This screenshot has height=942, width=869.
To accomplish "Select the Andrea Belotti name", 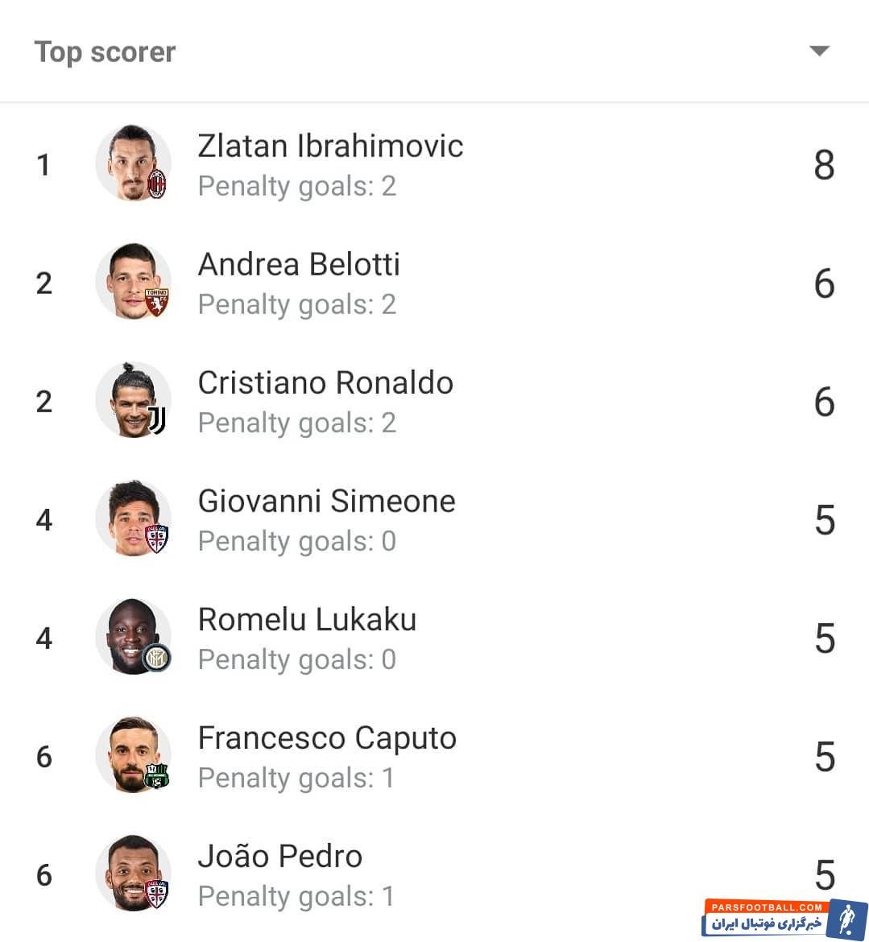I will pos(299,264).
